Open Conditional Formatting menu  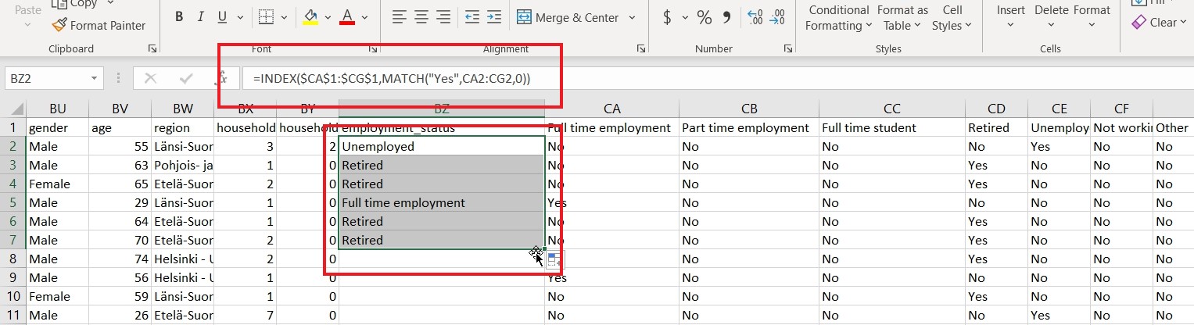(x=837, y=17)
